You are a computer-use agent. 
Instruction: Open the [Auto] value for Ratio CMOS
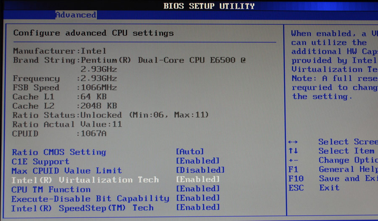190,151
